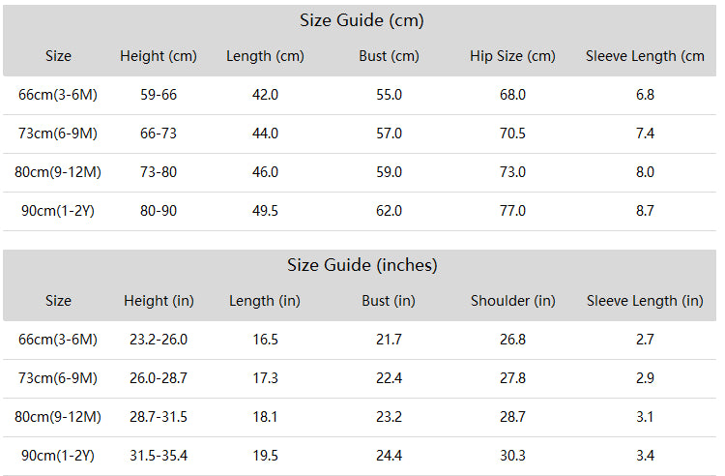Select 90cm(1-2Y) size in inches table
The image size is (725, 476).
tap(58, 456)
